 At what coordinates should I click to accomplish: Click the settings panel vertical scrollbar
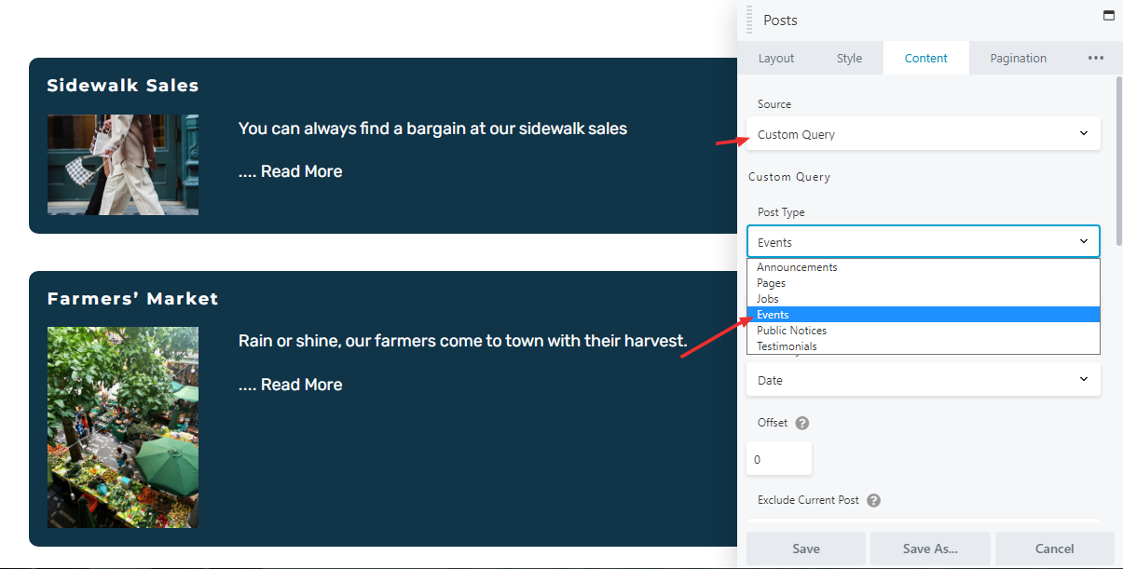[x=1118, y=163]
